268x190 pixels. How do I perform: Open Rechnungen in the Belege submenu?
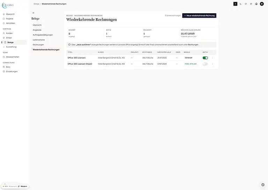[x=38, y=45]
